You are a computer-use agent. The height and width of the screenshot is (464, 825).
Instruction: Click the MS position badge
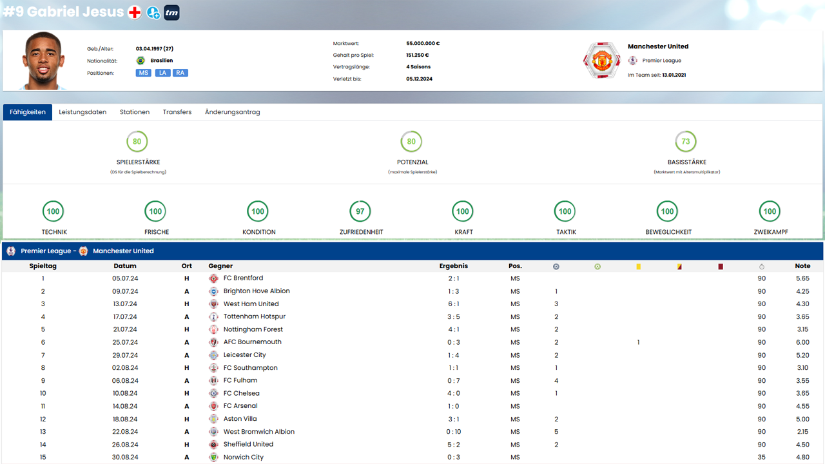(144, 73)
